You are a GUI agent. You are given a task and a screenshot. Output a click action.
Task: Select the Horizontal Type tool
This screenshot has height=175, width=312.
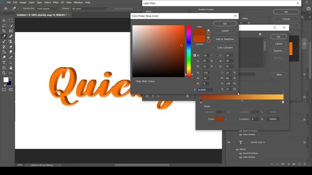coord(4,63)
